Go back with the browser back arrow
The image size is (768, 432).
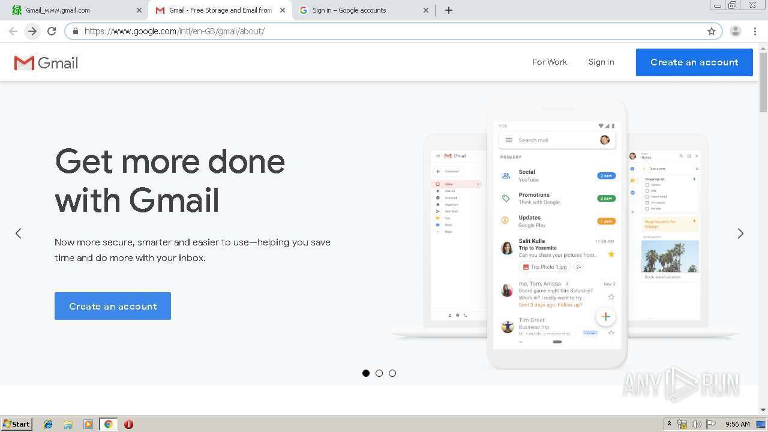(13, 31)
